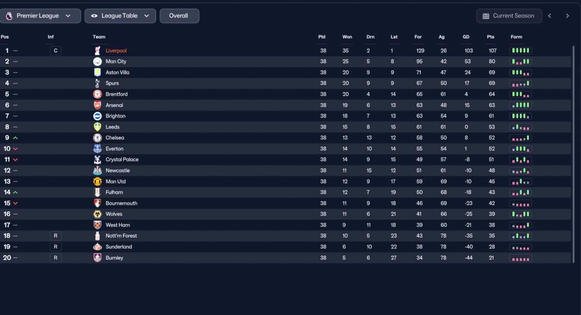Open the Premier League competition dropdown
The image size is (581, 315).
(x=40, y=16)
